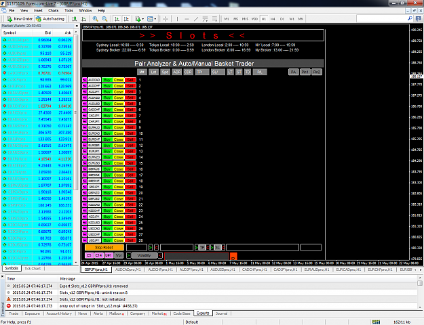
Task: Click the zoom out magnifier icon
Action: (x=104, y=19)
